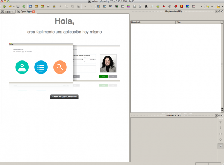Expand the arrow beside the open folder icon
Image resolution: width=224 pixels, height=165 pixels.
(14, 6)
